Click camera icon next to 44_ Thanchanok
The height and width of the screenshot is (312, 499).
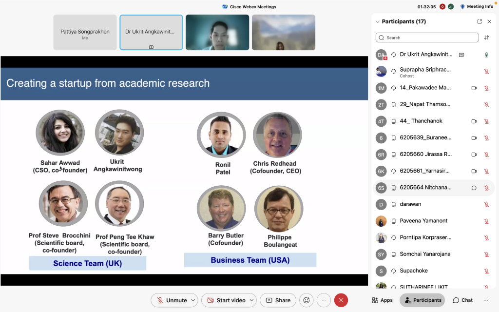tap(474, 121)
